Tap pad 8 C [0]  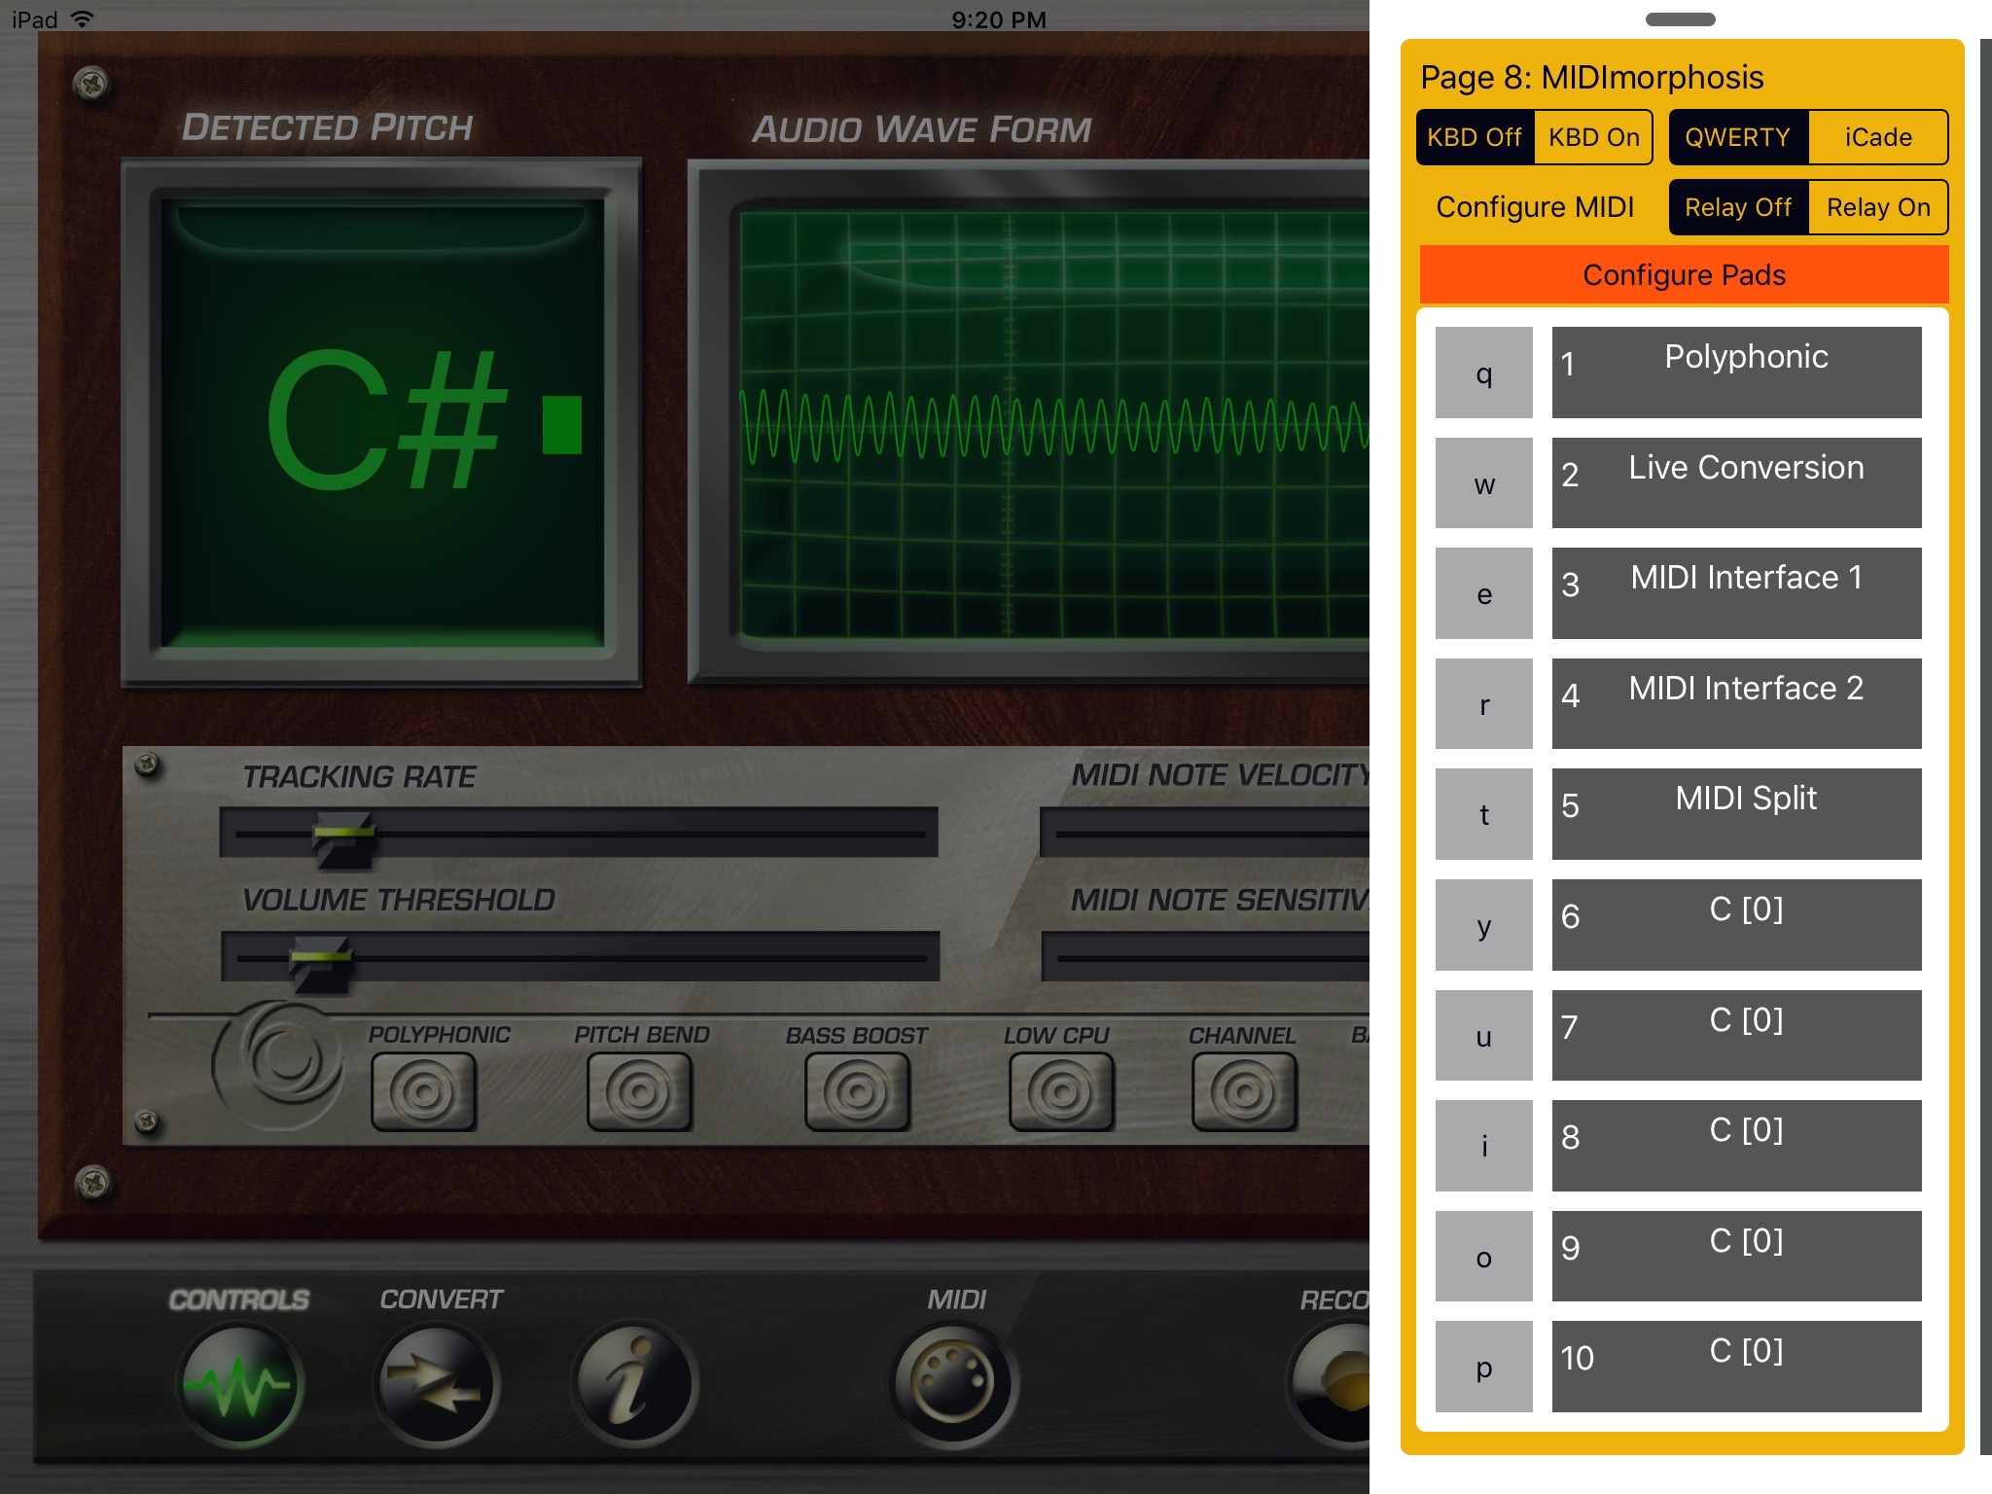point(1736,1146)
